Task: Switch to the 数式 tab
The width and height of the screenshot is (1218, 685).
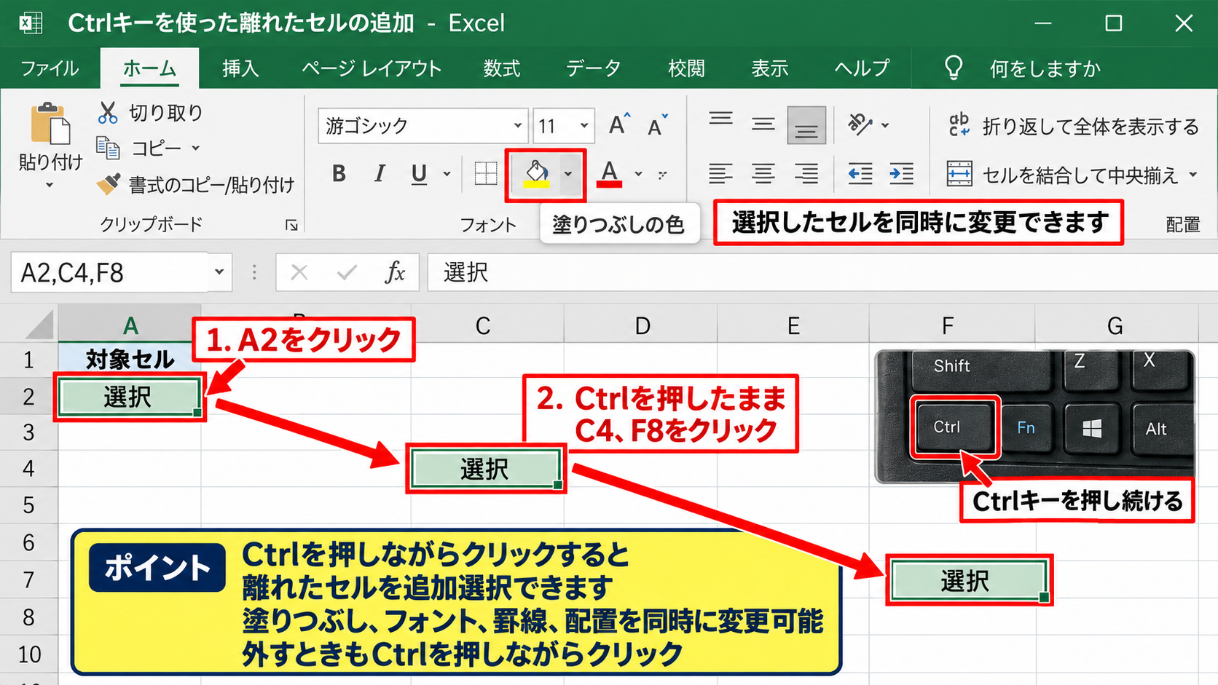Action: [502, 68]
